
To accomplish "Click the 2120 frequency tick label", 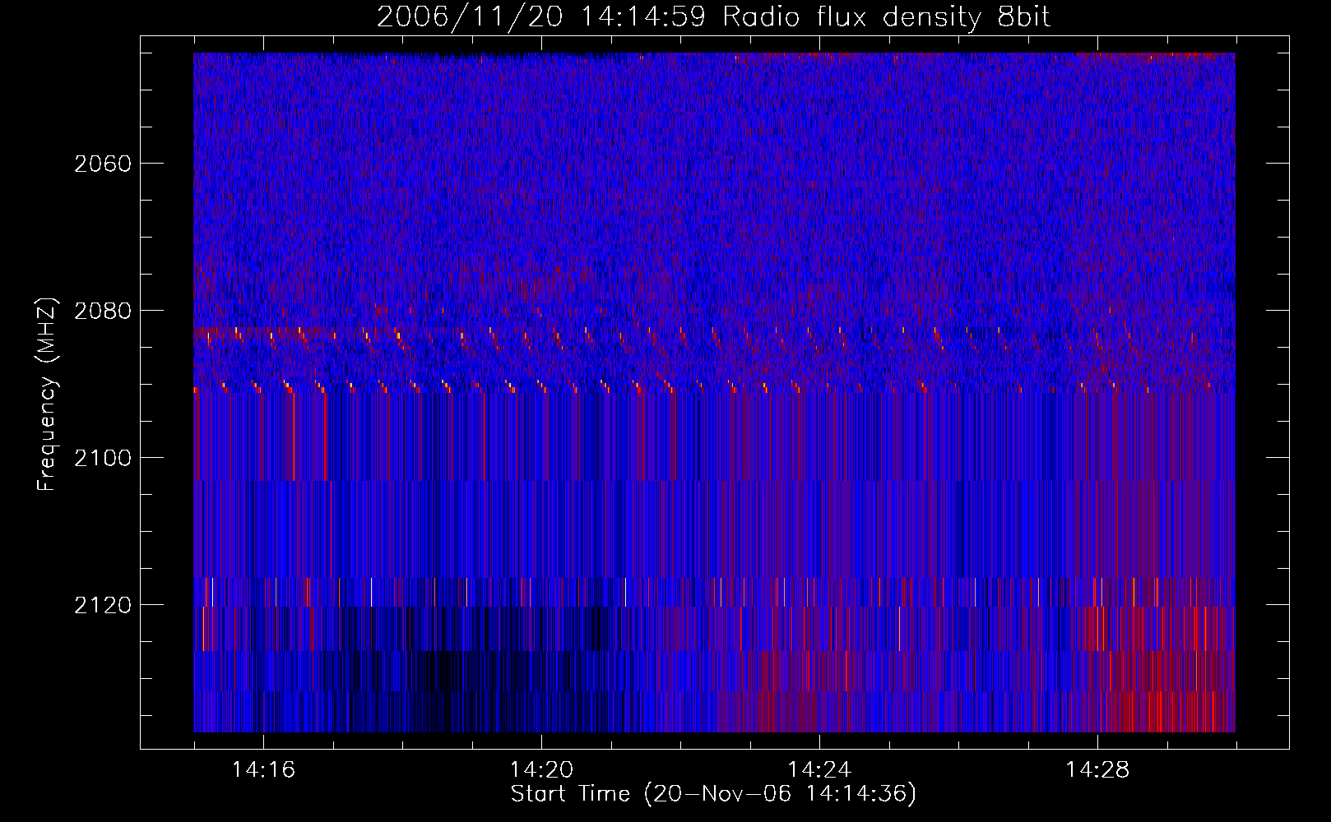I will click(103, 605).
